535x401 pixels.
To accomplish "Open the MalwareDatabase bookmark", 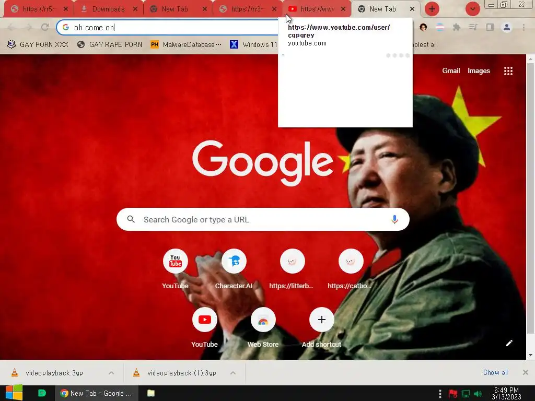I will point(187,44).
